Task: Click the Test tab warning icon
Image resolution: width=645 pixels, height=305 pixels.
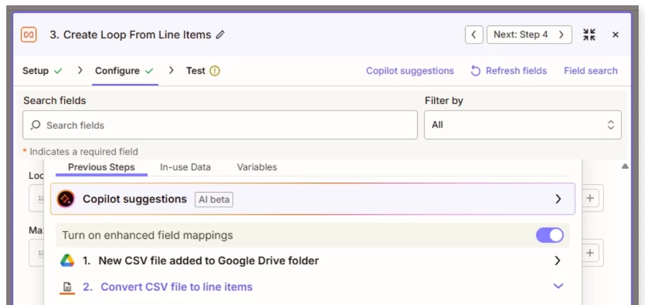Action: tap(215, 71)
